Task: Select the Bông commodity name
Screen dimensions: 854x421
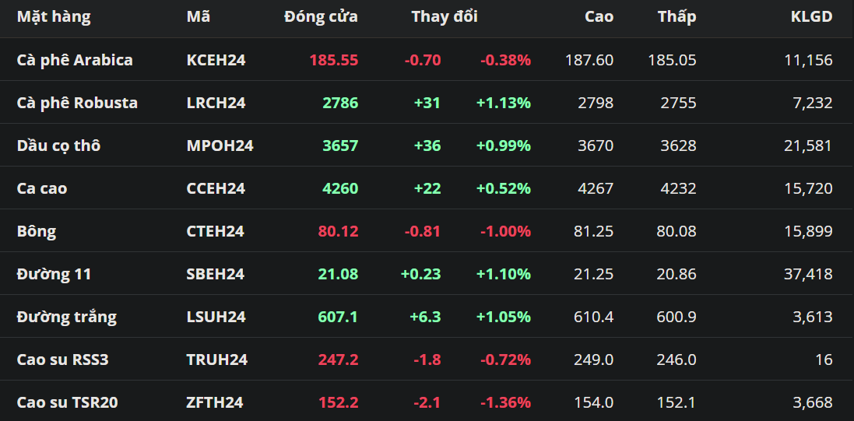Action: 37,231
